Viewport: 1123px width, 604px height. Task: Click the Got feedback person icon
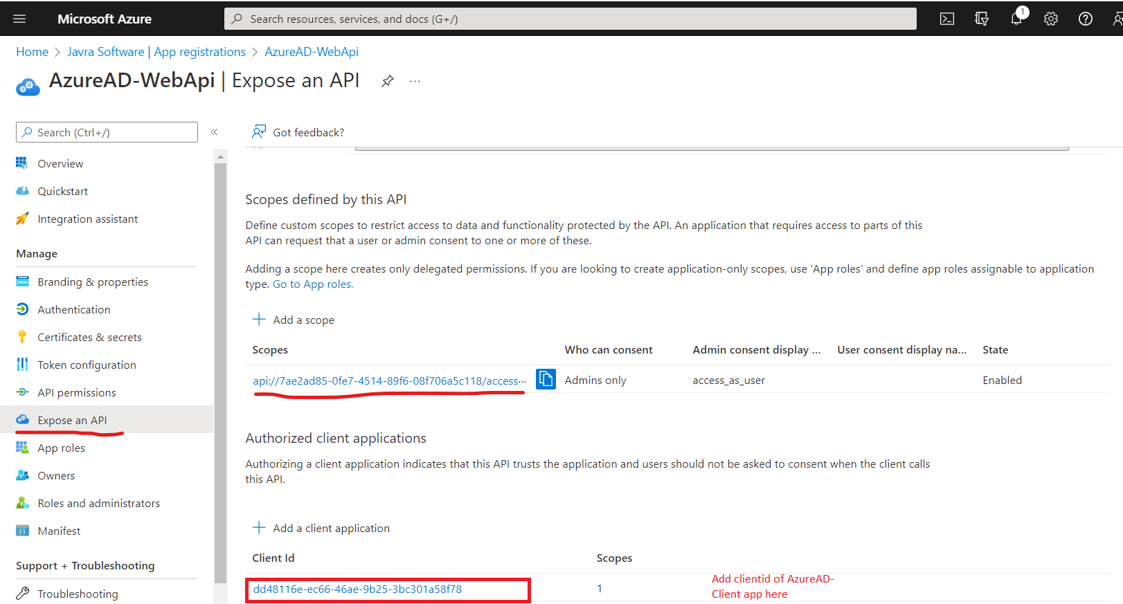tap(259, 132)
